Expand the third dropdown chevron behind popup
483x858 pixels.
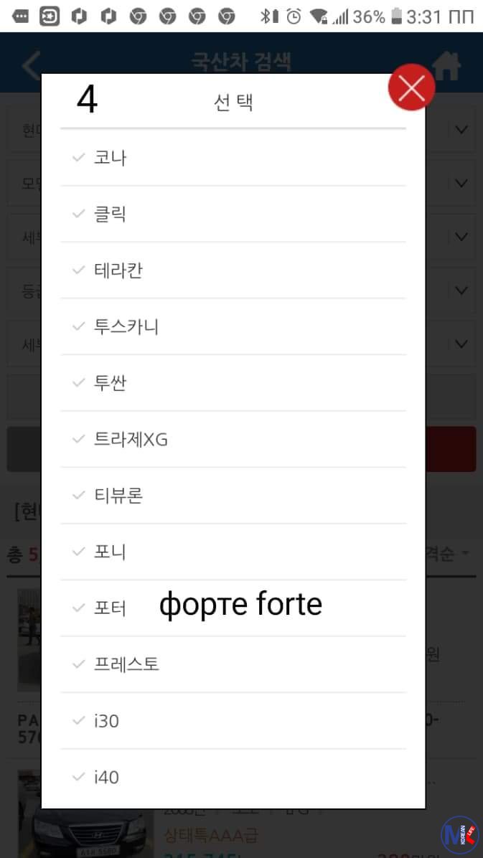click(461, 237)
